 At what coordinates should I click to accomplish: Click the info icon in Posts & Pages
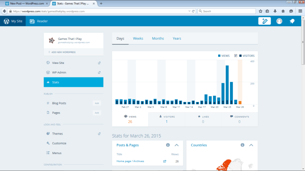point(168,145)
